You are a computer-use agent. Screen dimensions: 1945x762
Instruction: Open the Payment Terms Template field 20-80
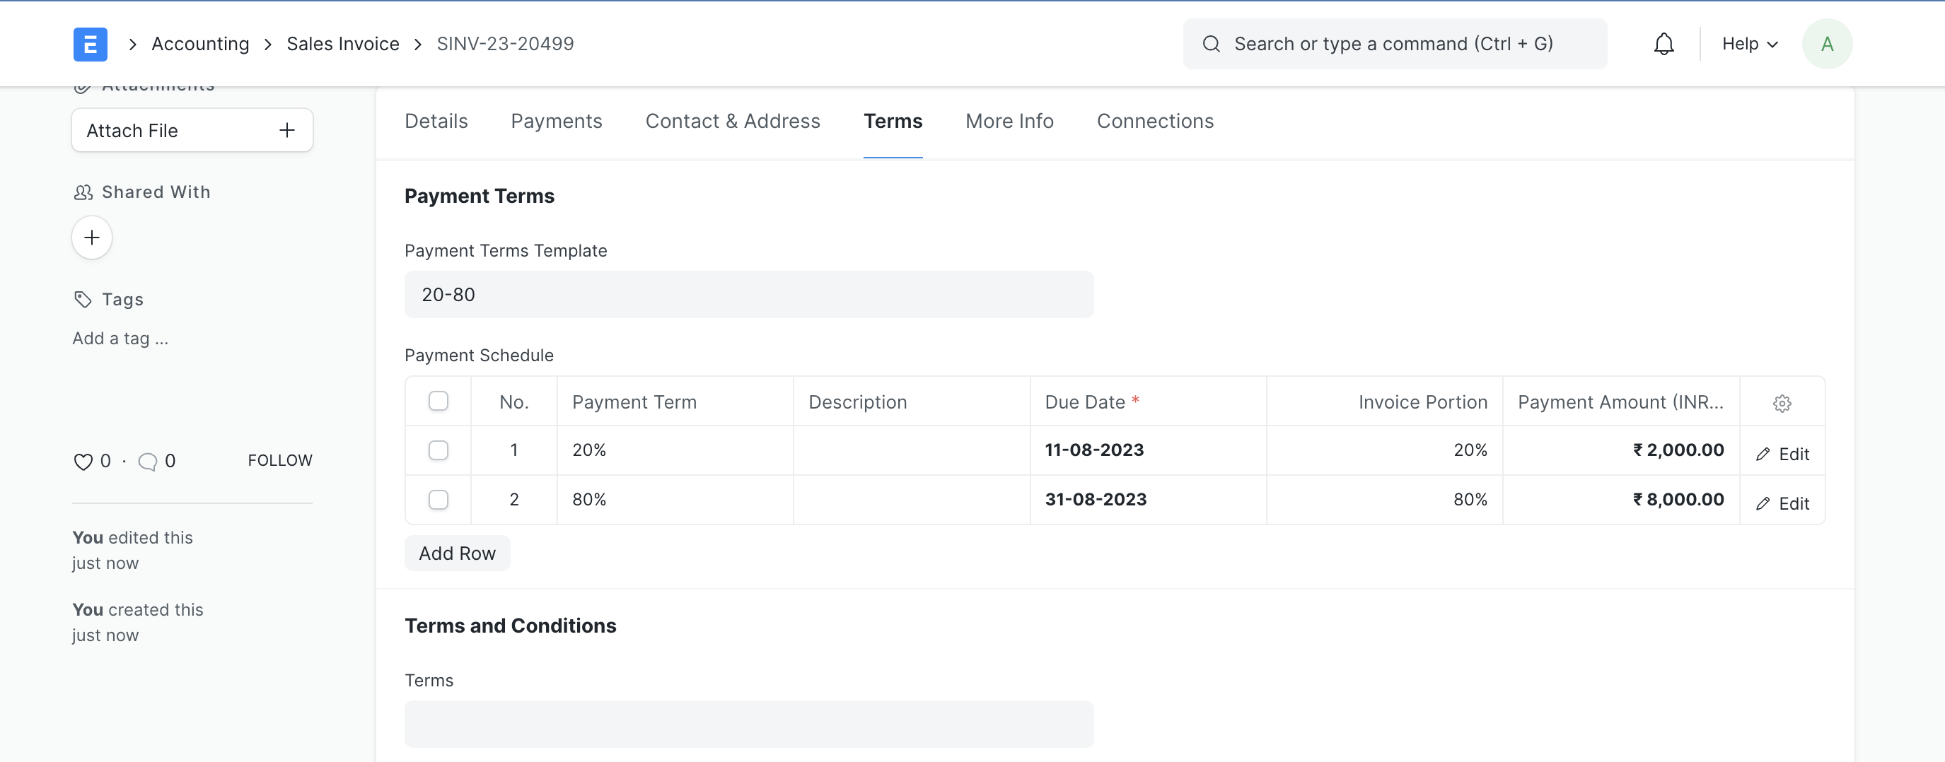point(748,294)
